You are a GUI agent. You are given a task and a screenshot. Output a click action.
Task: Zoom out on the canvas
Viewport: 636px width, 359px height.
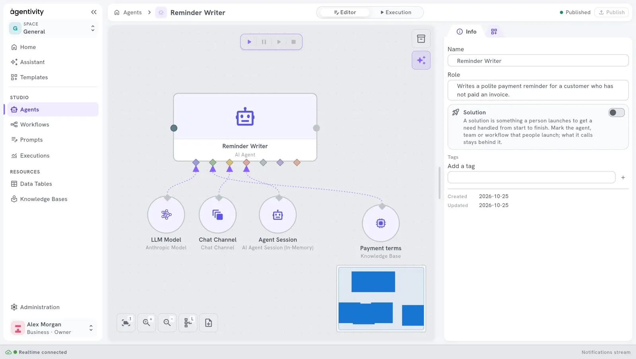coord(167,322)
